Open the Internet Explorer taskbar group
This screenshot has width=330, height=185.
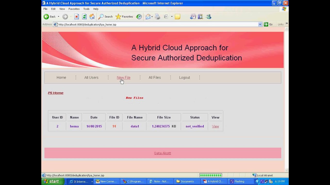(80, 181)
